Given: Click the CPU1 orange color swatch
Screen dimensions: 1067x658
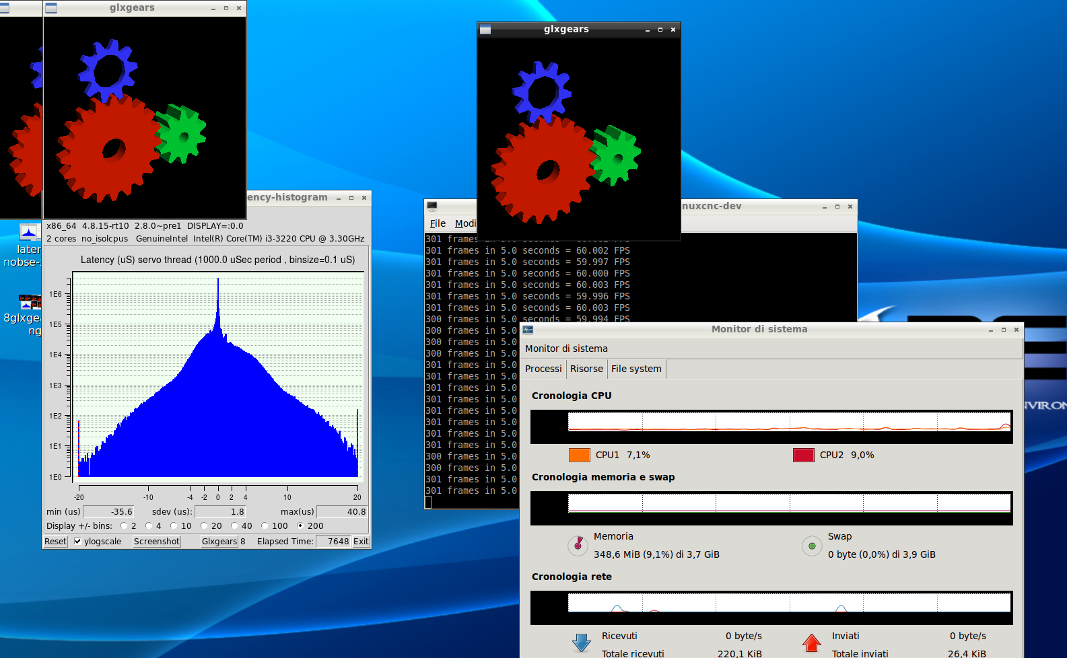Looking at the screenshot, I should pos(580,455).
